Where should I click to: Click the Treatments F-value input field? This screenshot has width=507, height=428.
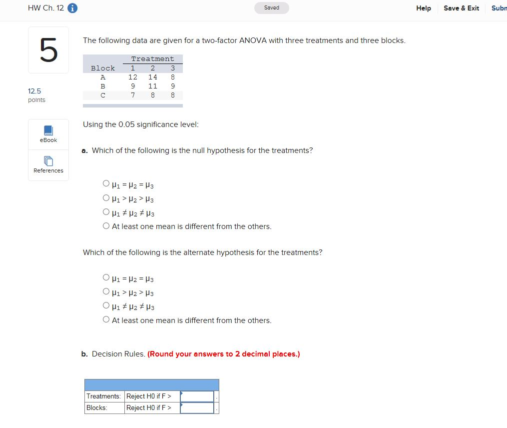pos(197,395)
